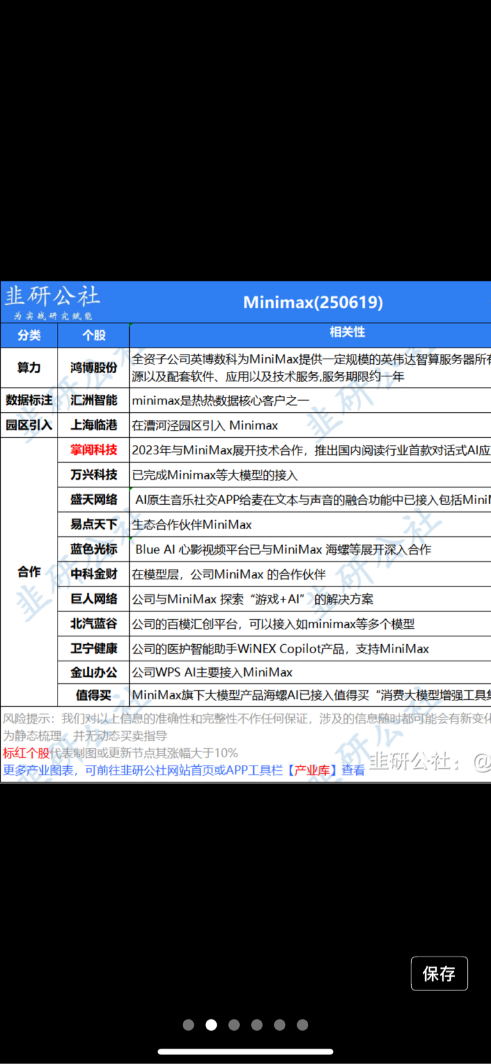The height and width of the screenshot is (1064, 491).
Task: Tap the 园区引入 category cell
Action: 29,425
